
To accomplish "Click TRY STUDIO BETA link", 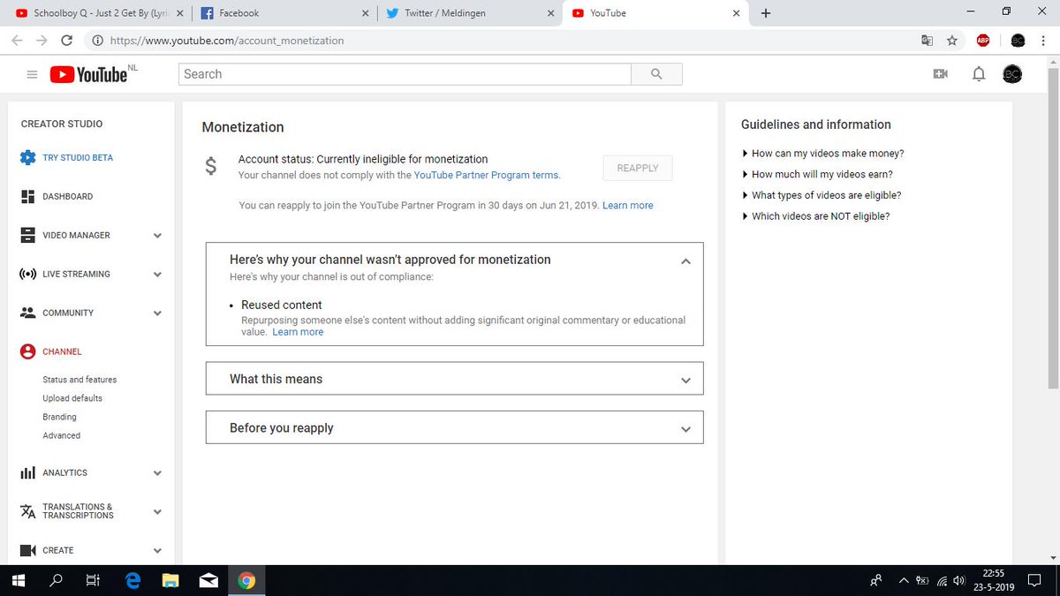I will tap(78, 158).
